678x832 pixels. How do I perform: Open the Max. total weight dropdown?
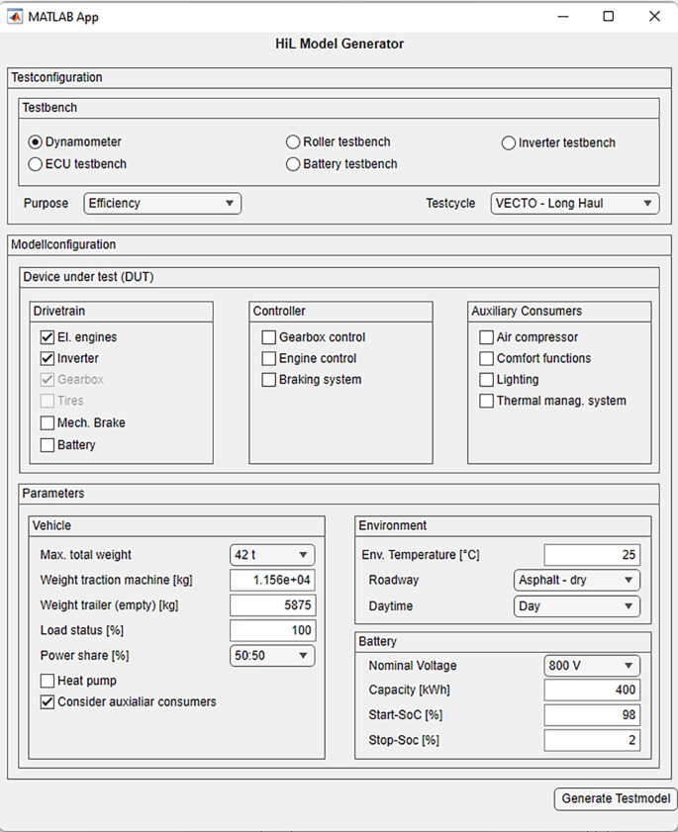[272, 555]
